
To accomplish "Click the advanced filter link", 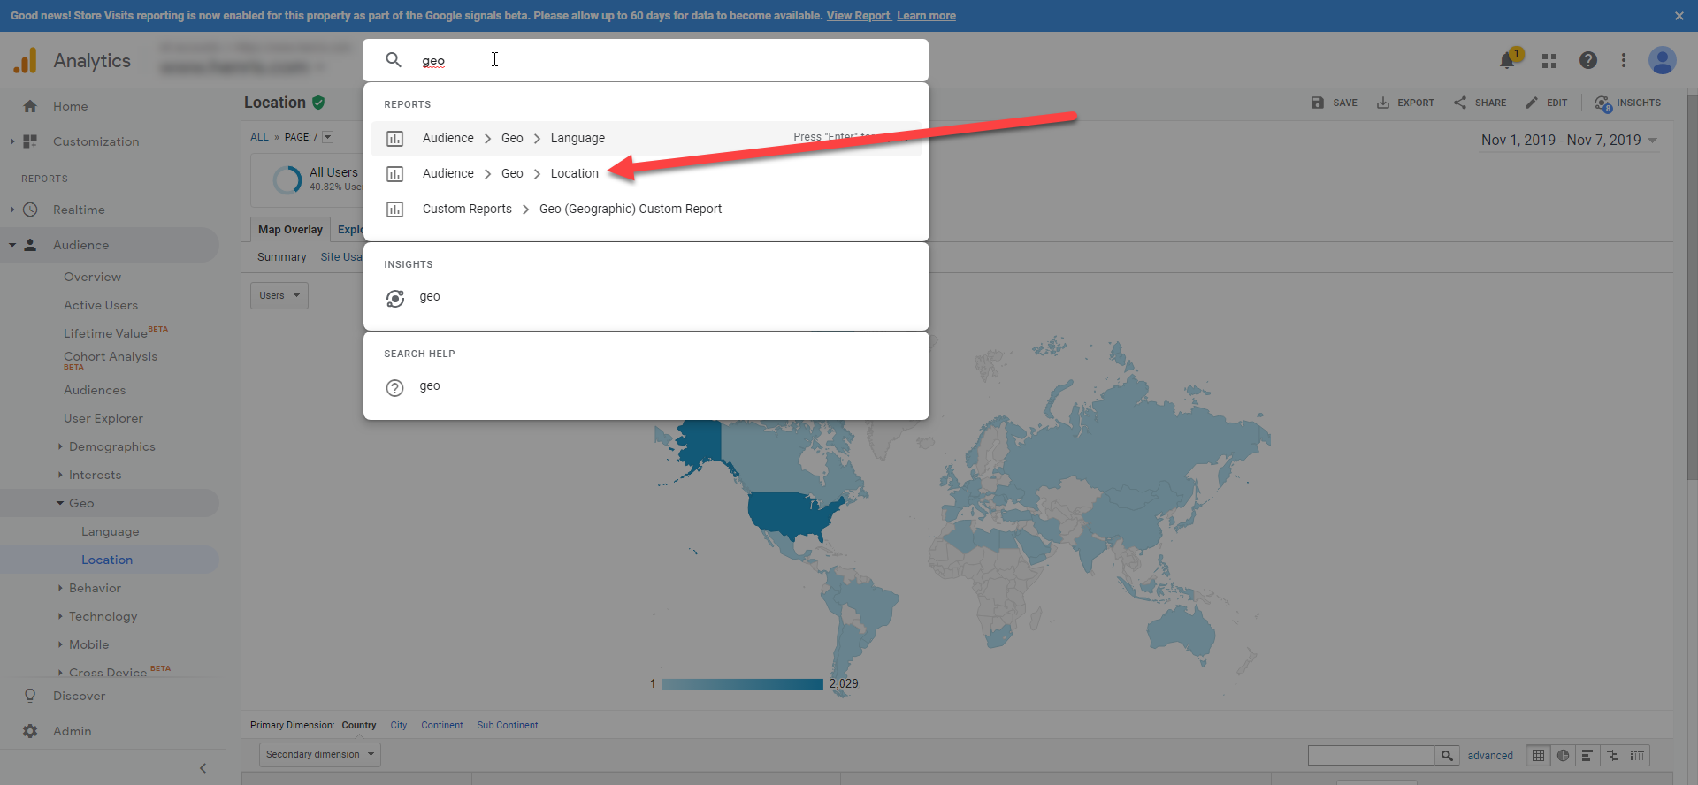I will [x=1490, y=756].
